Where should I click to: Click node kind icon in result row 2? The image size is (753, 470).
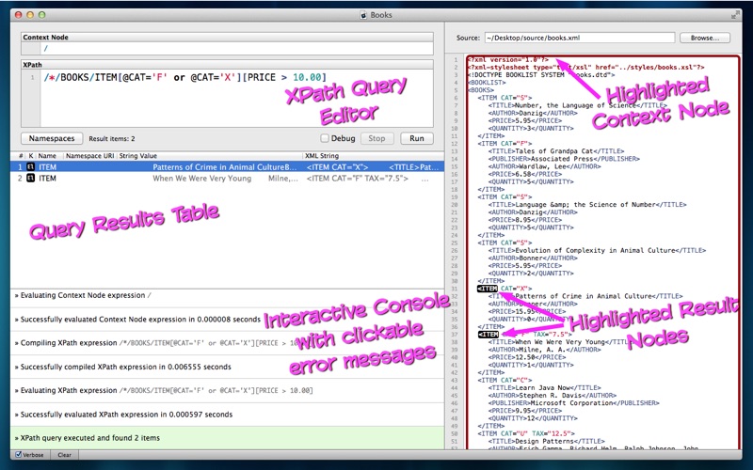[x=30, y=178]
